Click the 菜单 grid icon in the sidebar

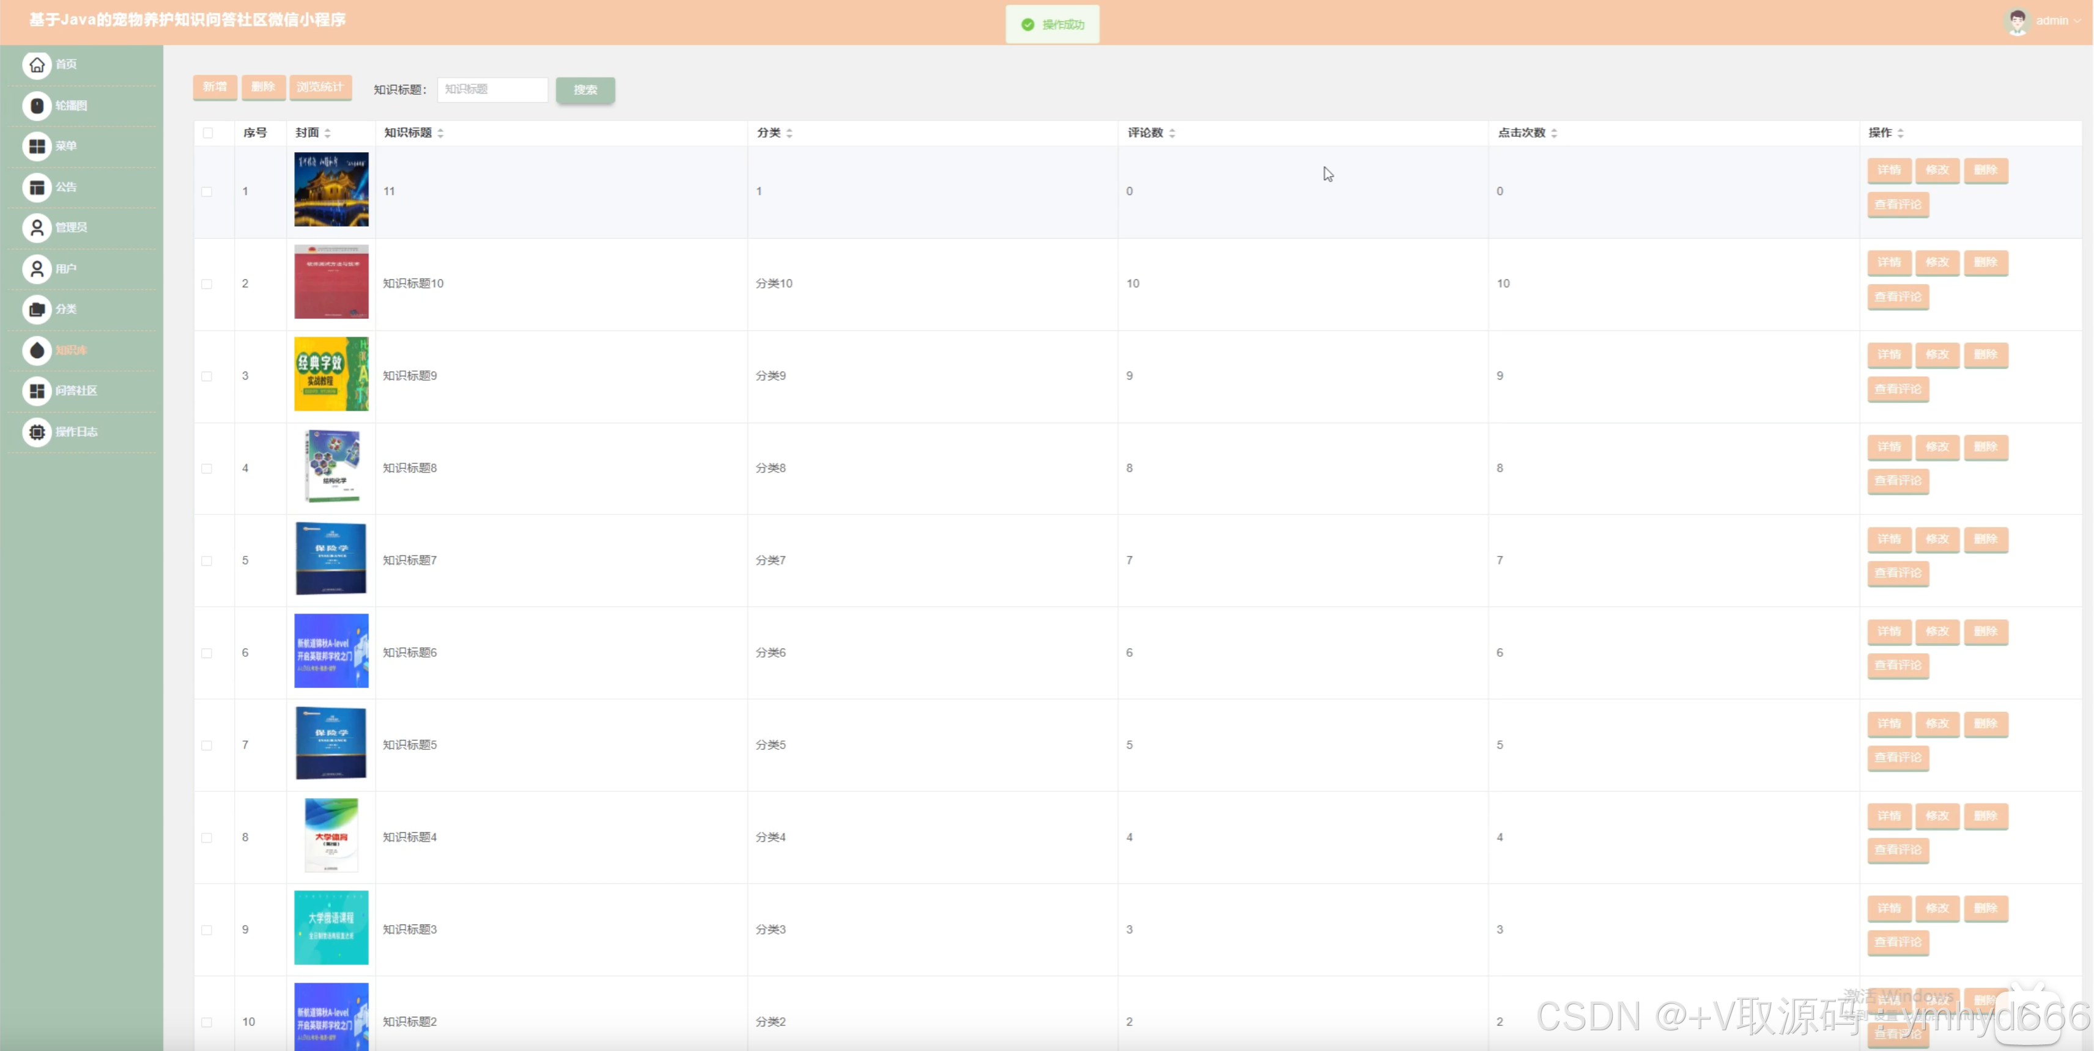37,146
